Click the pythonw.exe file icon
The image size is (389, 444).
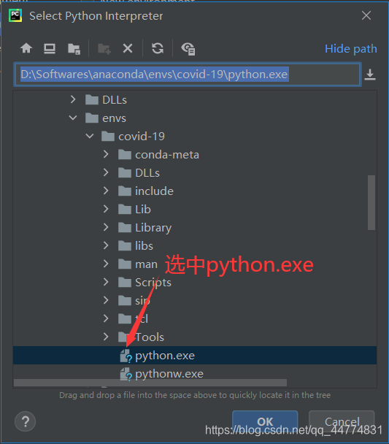[126, 374]
